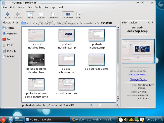Open the Tools menu
Viewport: 164px width, 123px height.
coord(38,8)
